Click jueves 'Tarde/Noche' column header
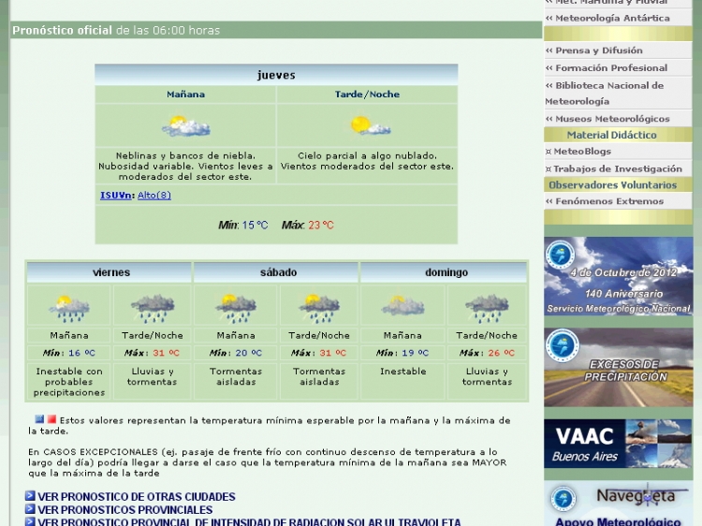Image resolution: width=702 pixels, height=526 pixels. [367, 95]
